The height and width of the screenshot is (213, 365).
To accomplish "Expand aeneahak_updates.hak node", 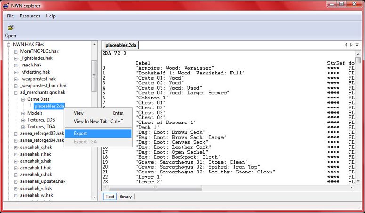I will click(x=16, y=182).
